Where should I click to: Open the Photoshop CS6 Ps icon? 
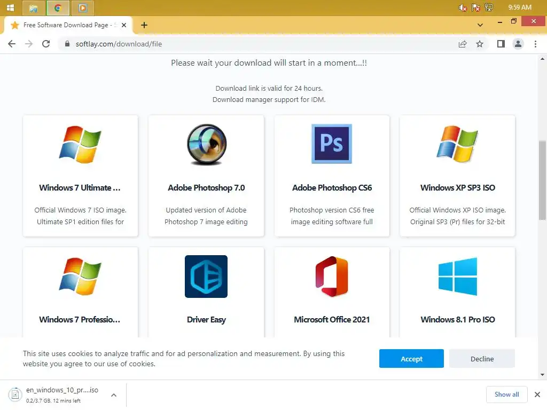tap(332, 144)
